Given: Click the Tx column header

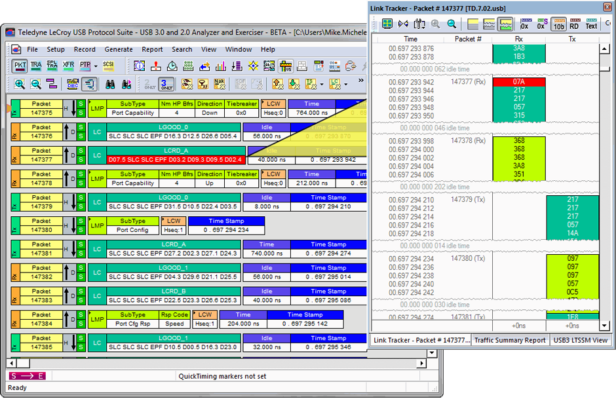Looking at the screenshot, I should coord(572,39).
